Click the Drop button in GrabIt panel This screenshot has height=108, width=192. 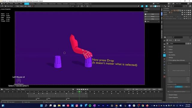pos(152,19)
